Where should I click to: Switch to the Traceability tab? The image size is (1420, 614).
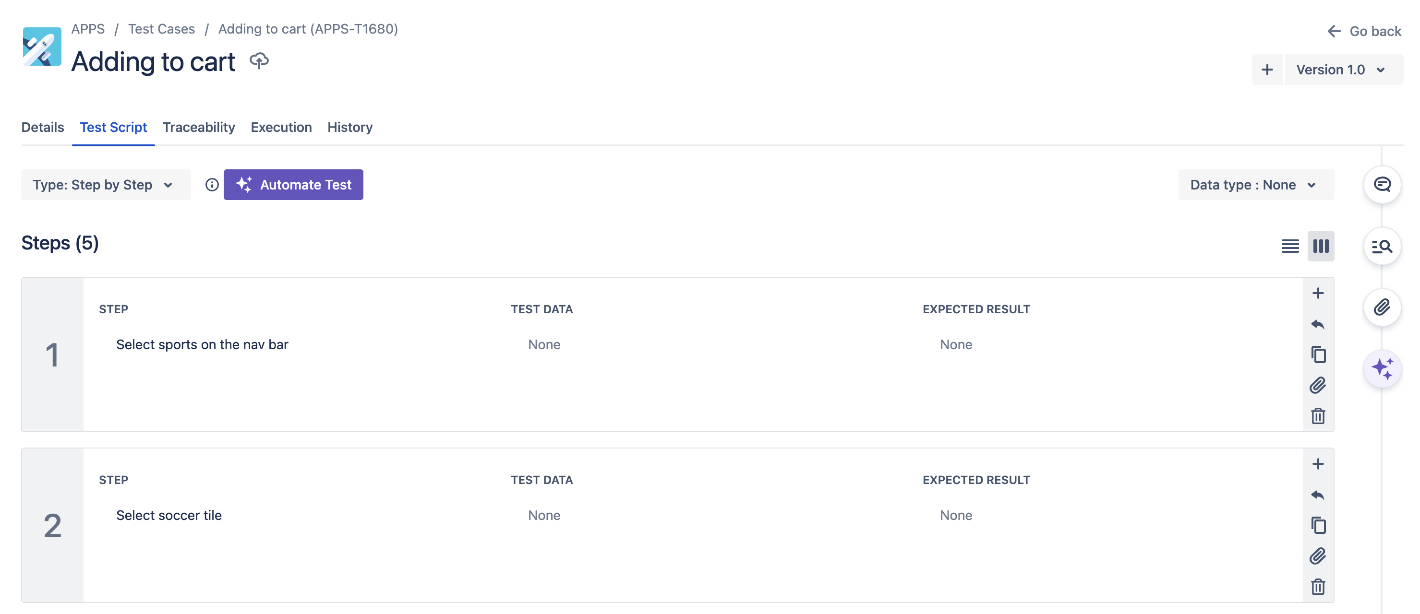[198, 127]
